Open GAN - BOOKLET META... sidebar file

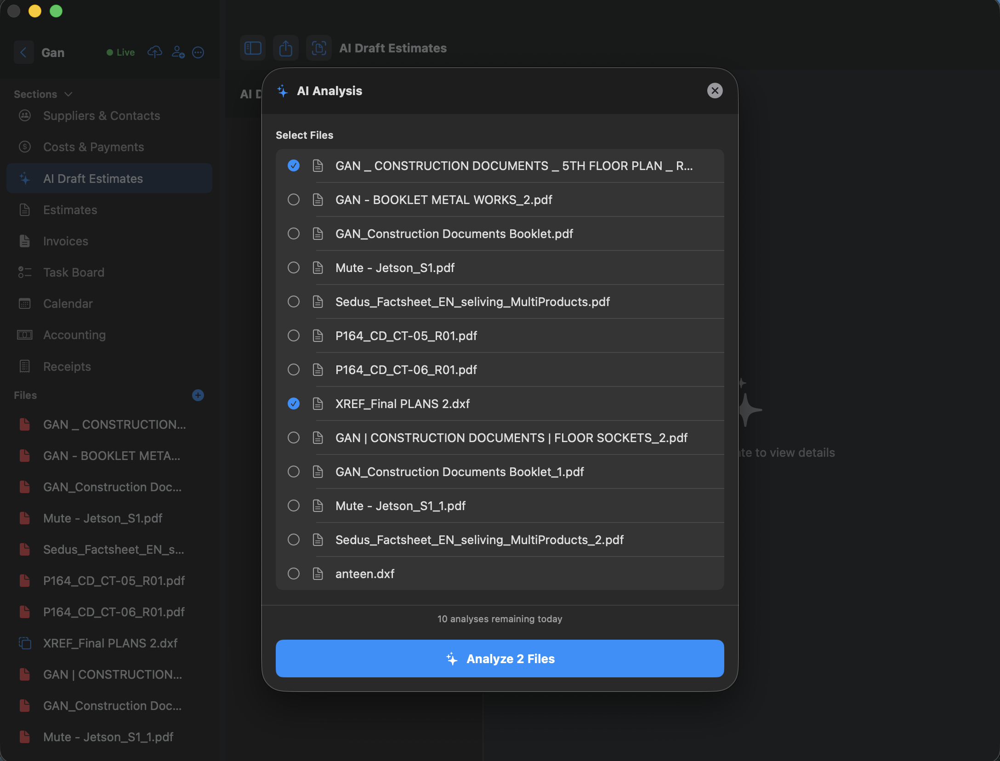point(109,456)
